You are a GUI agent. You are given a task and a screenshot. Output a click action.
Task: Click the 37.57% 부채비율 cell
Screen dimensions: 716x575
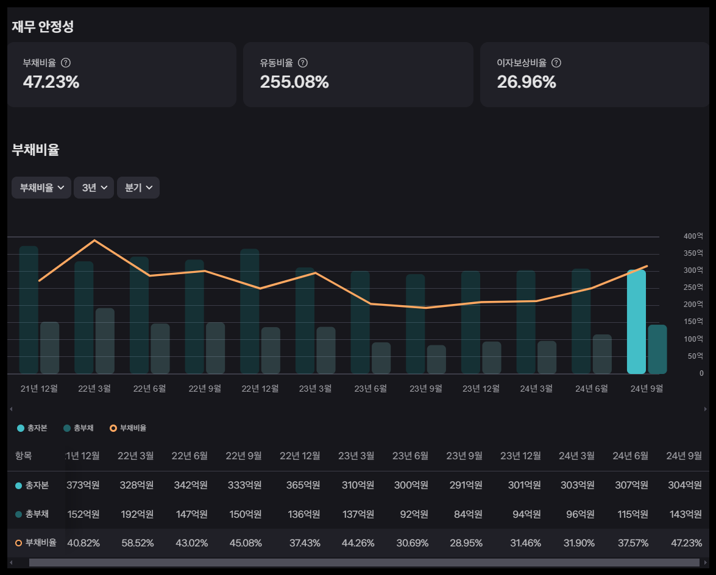pos(633,543)
